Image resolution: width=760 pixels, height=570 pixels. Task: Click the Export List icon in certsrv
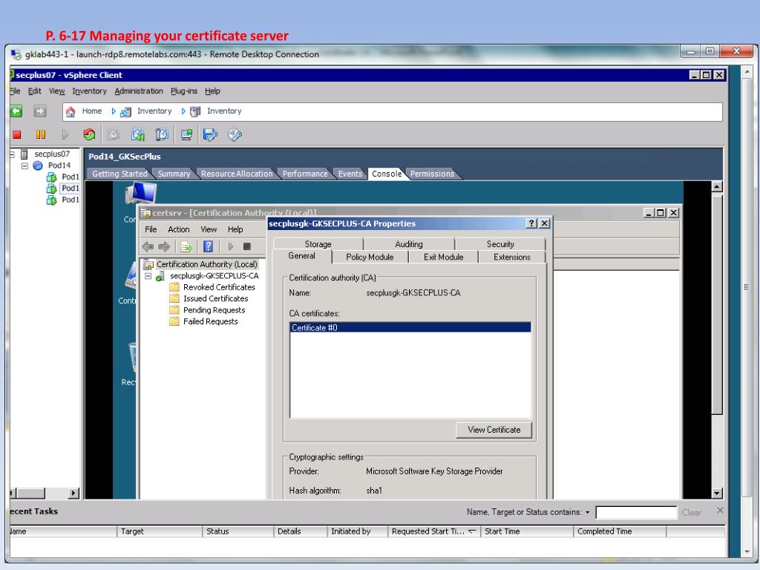(x=186, y=246)
